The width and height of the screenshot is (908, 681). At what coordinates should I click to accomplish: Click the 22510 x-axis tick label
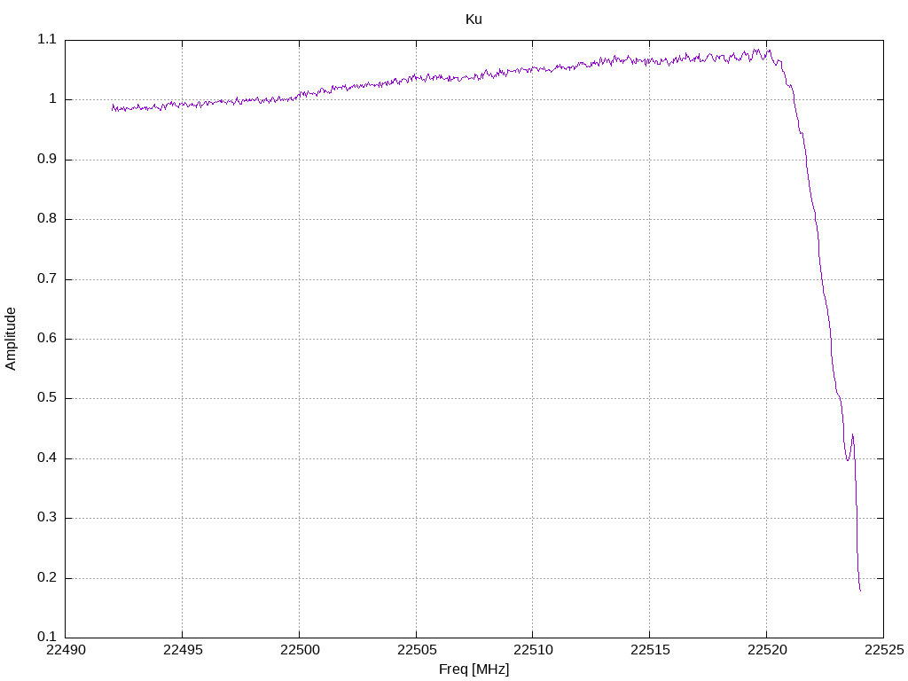pos(533,650)
